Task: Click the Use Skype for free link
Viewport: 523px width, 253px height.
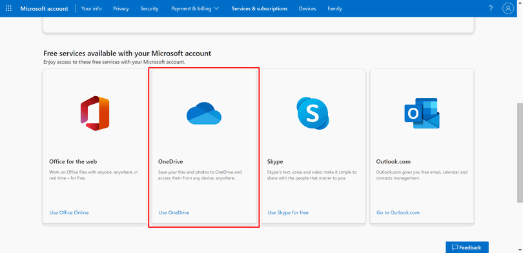Action: (x=288, y=212)
